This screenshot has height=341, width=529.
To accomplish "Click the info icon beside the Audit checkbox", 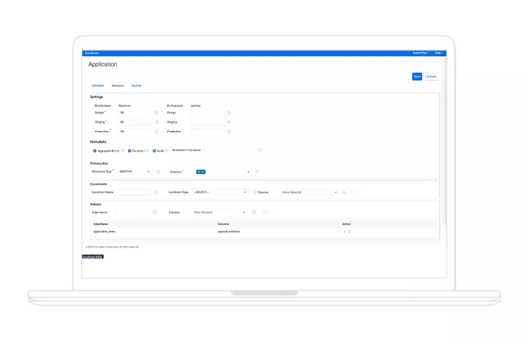I will point(167,150).
